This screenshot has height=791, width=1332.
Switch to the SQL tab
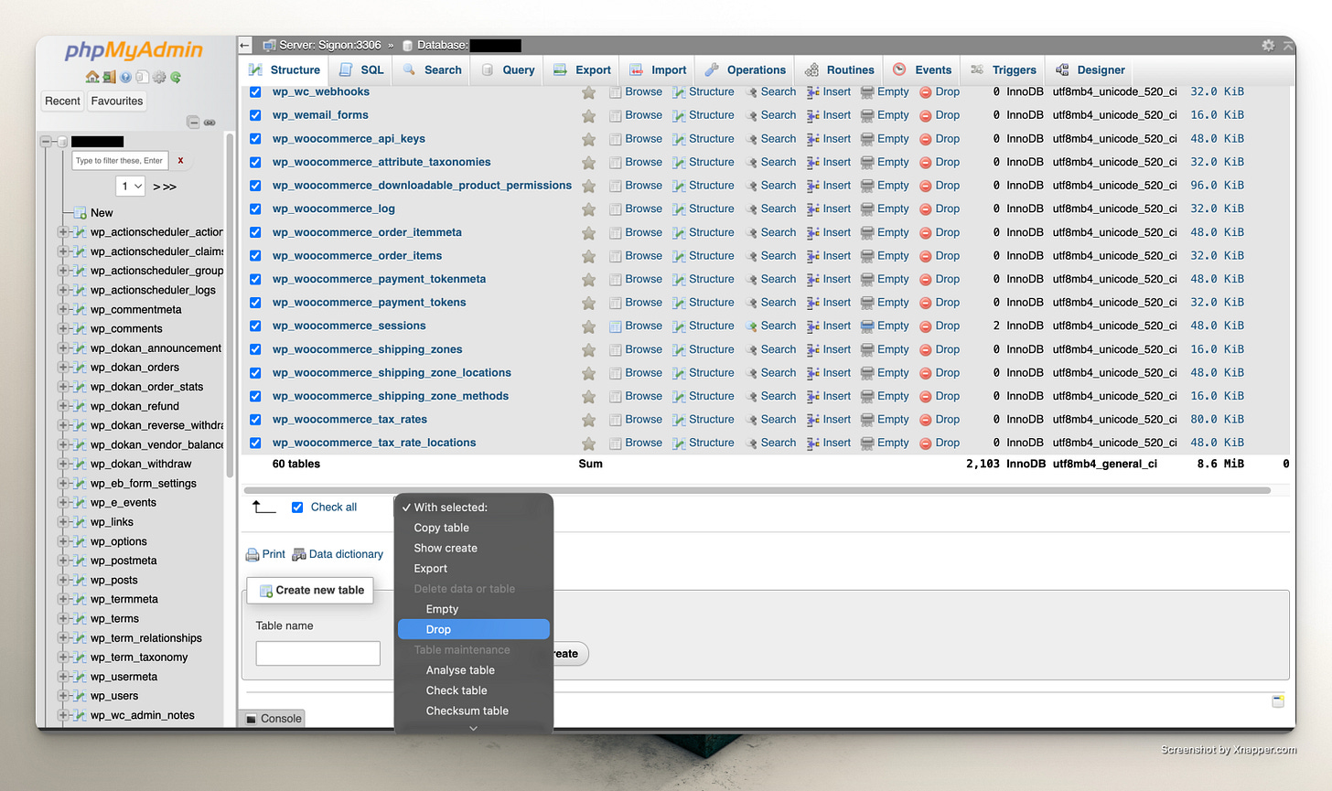coord(360,69)
